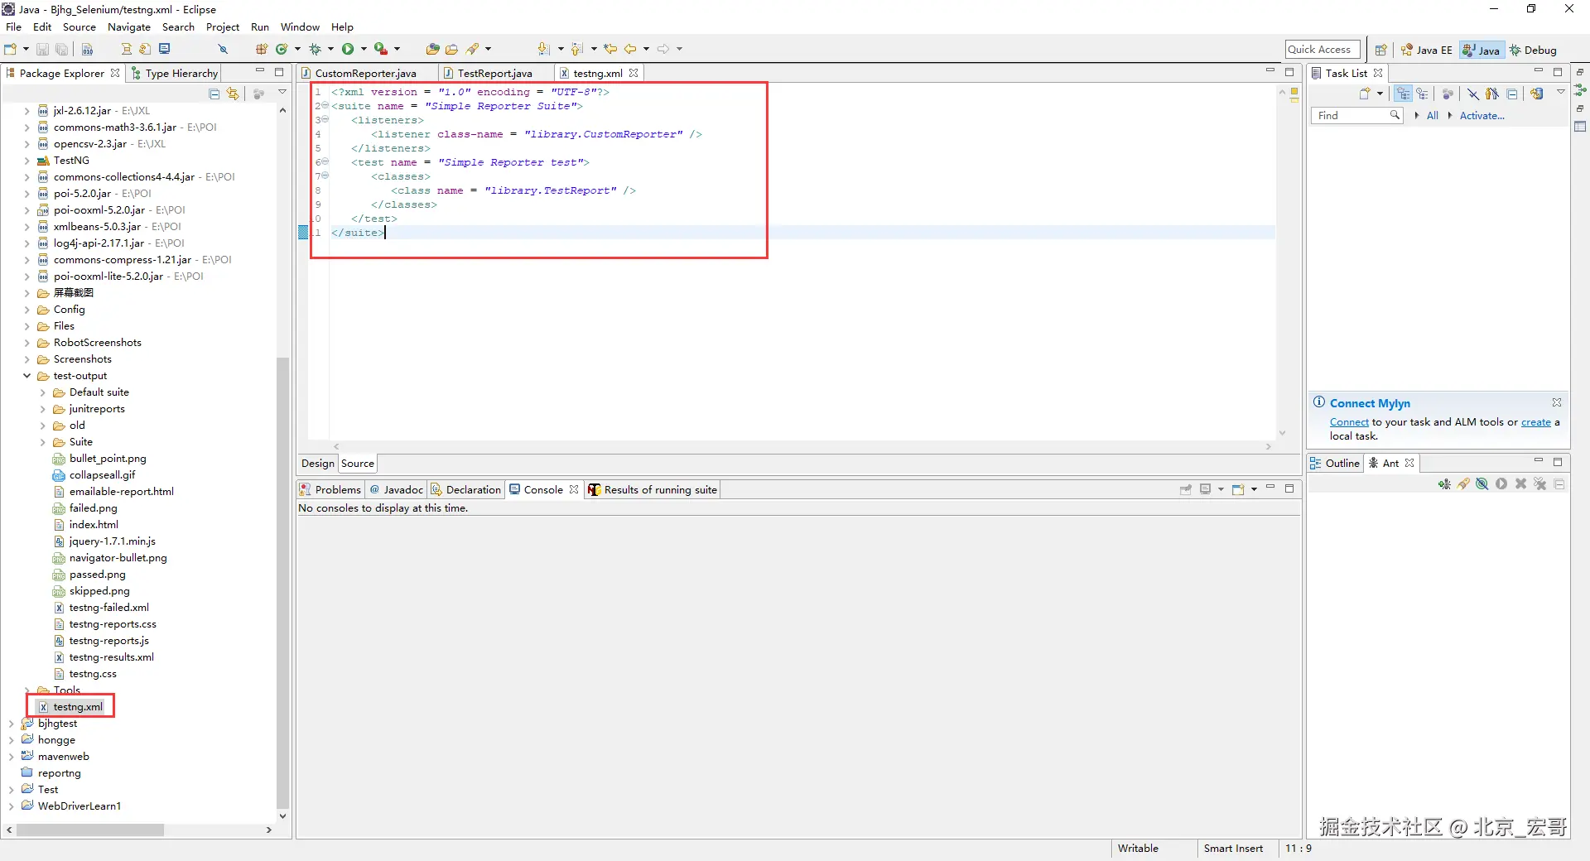The height and width of the screenshot is (861, 1590).
Task: Go to the previous annotation
Action: click(x=576, y=49)
